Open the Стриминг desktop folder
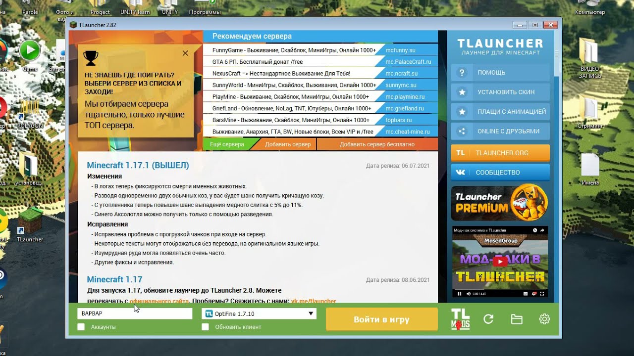634x356 pixels. coord(590,113)
